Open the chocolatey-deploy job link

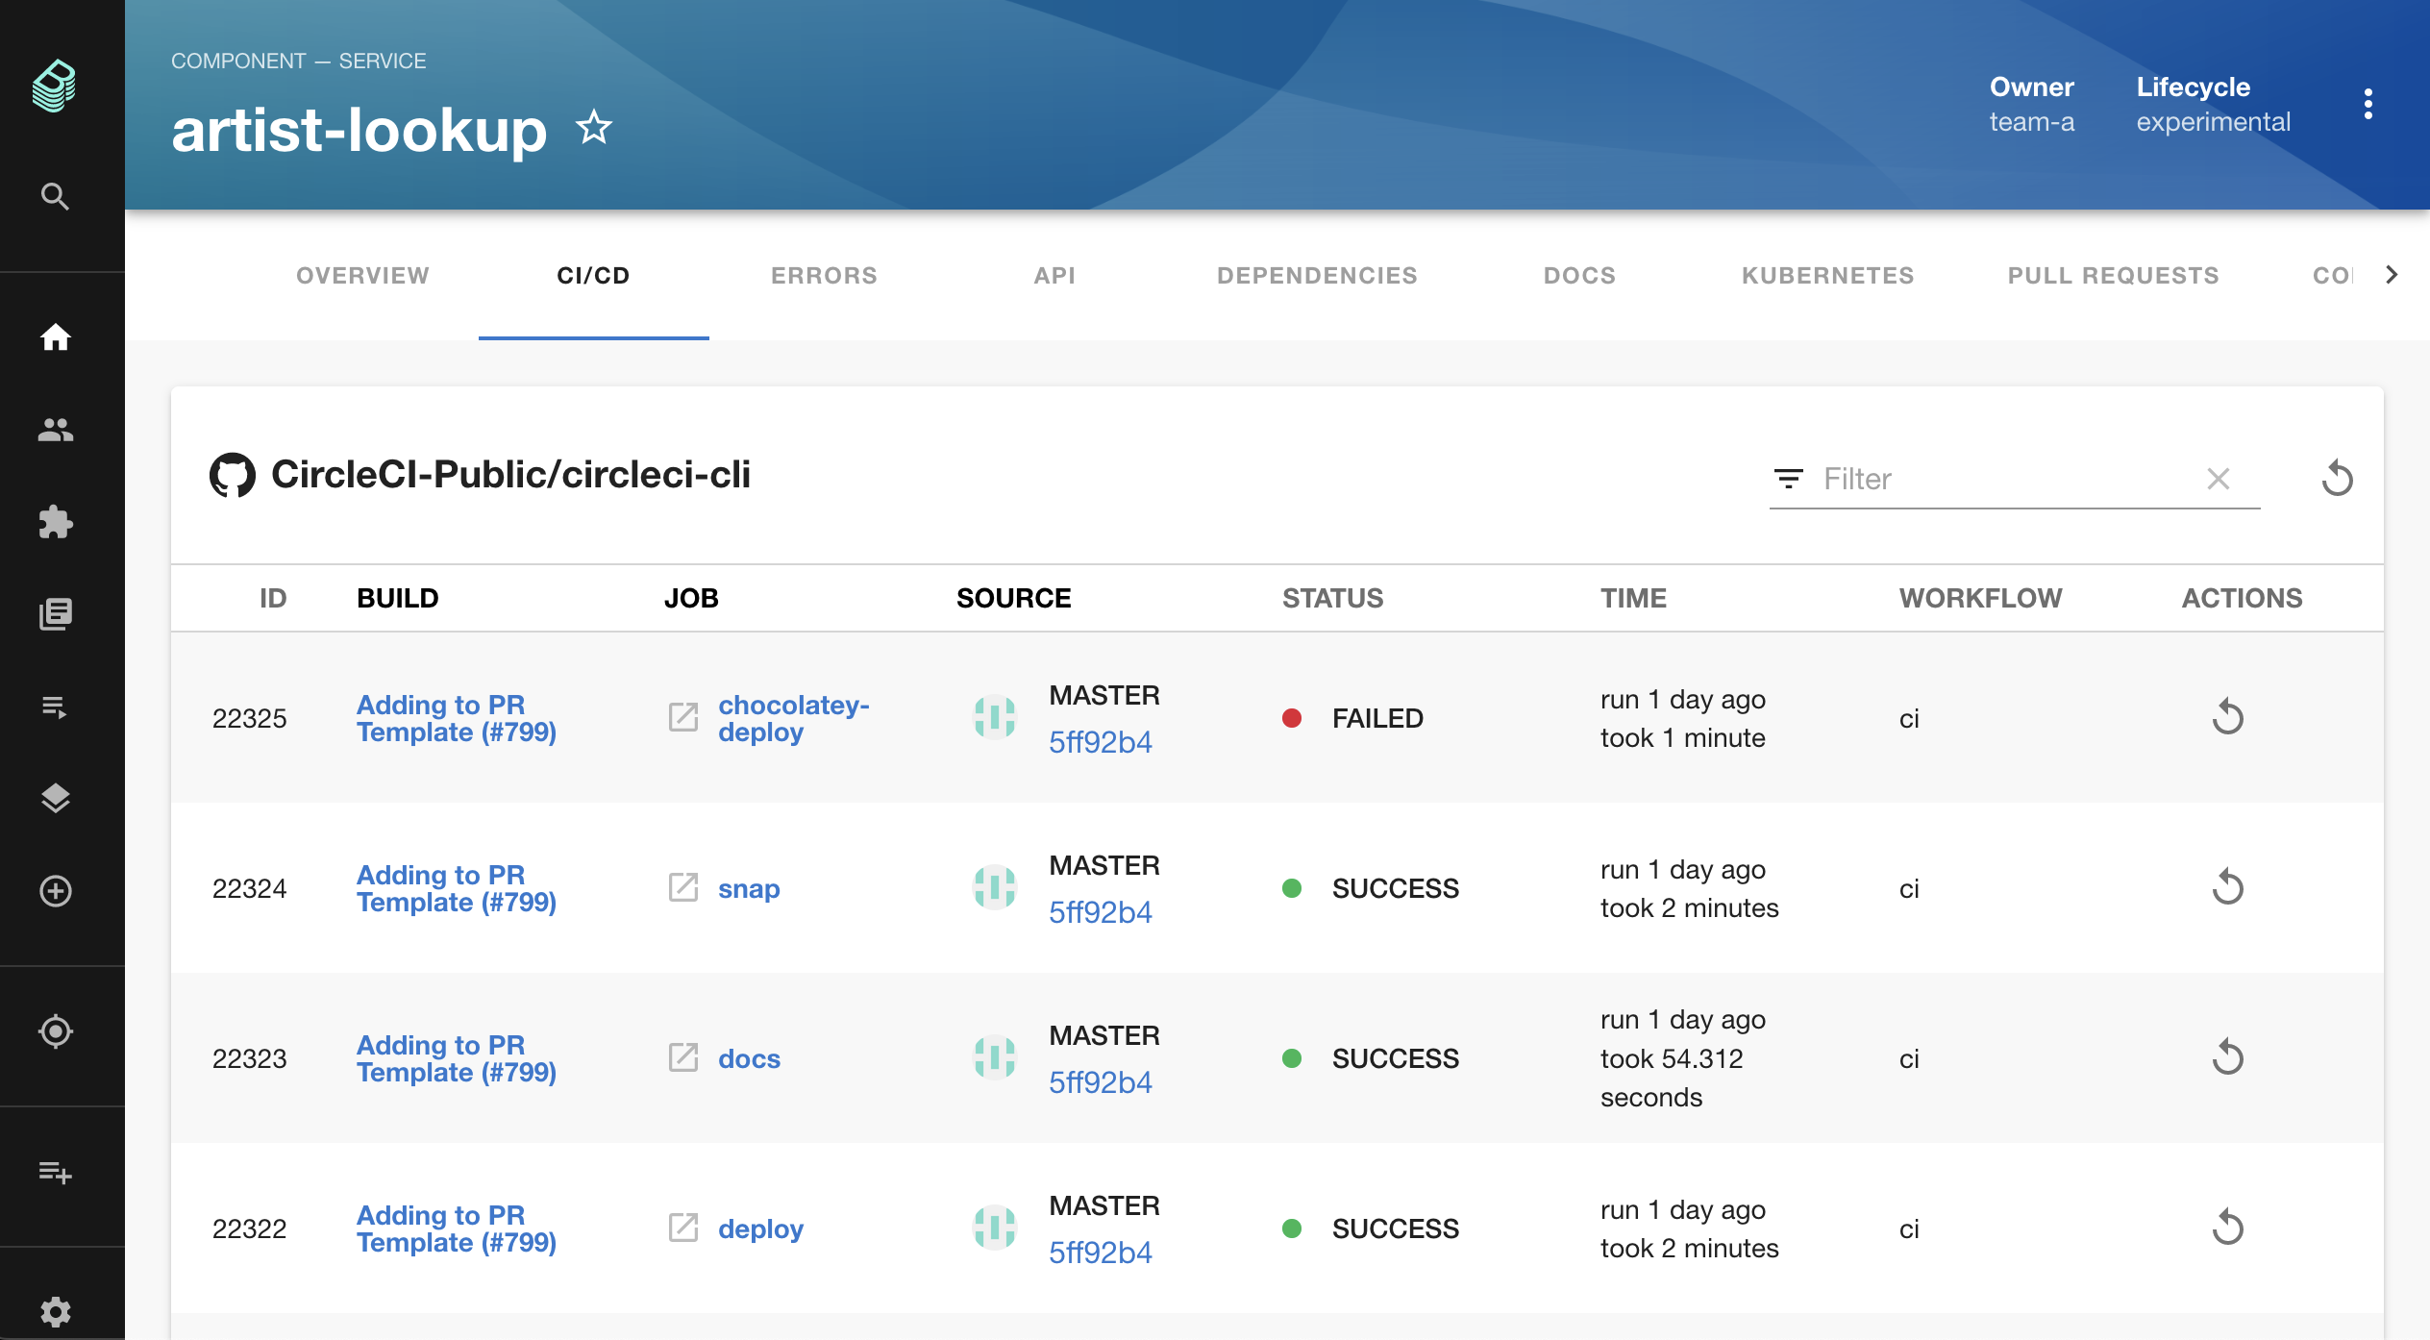(794, 718)
